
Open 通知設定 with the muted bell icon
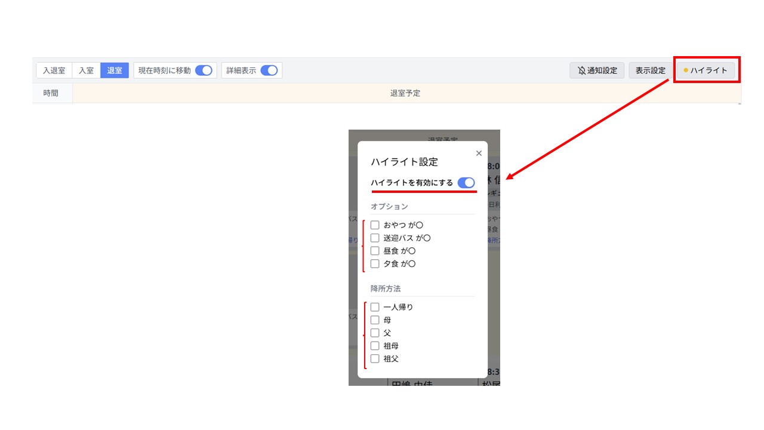coord(597,70)
